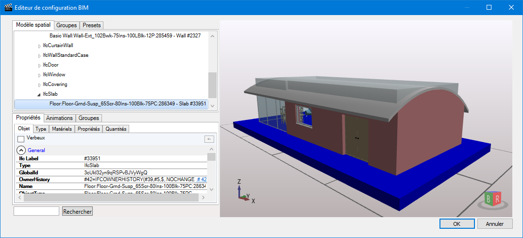The height and width of the screenshot is (238, 523).
Task: Expand the IfcCurtainWall tree node
Action: click(x=39, y=46)
